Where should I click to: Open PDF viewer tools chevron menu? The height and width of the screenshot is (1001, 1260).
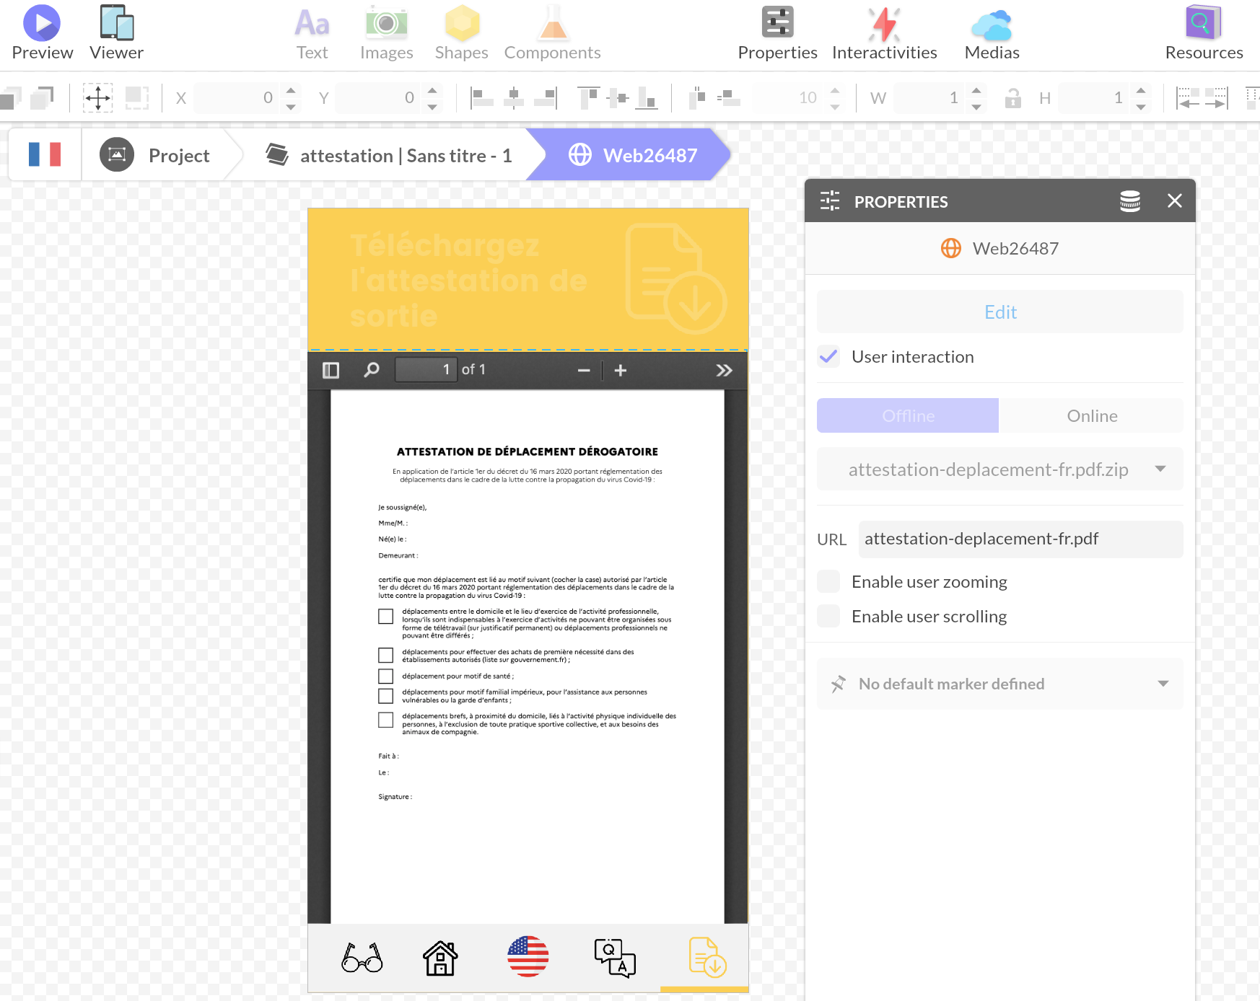[x=724, y=370]
